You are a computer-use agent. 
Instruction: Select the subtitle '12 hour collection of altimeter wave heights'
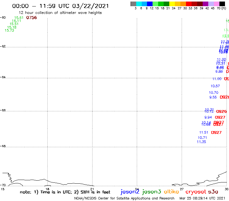[60, 13]
